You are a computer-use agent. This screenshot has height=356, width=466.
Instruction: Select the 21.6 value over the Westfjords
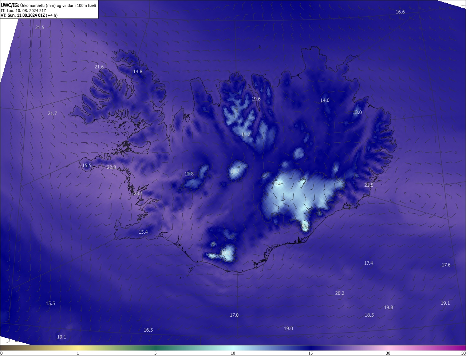(x=99, y=67)
